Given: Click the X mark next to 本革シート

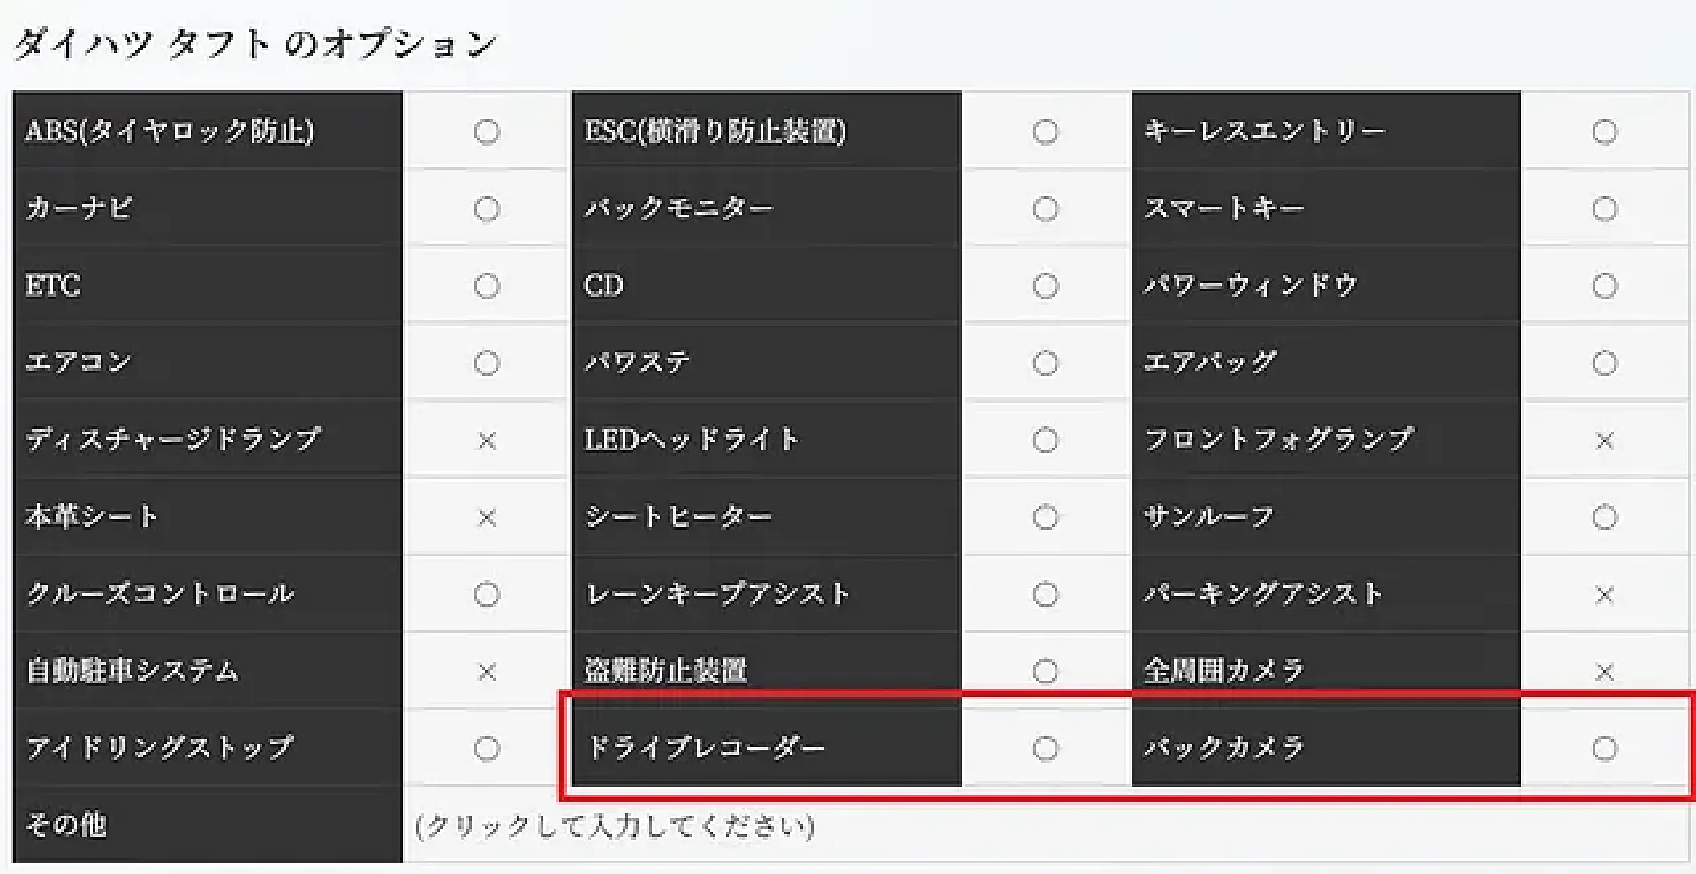Looking at the screenshot, I should point(486,517).
